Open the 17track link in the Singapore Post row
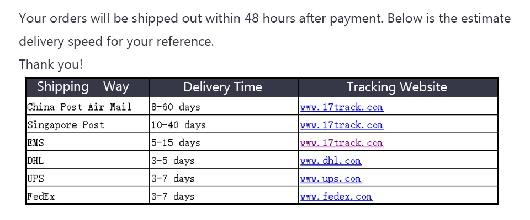This screenshot has width=530, height=220. pos(342,125)
